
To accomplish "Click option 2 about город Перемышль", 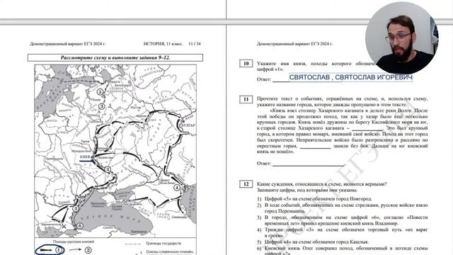I will (343, 208).
